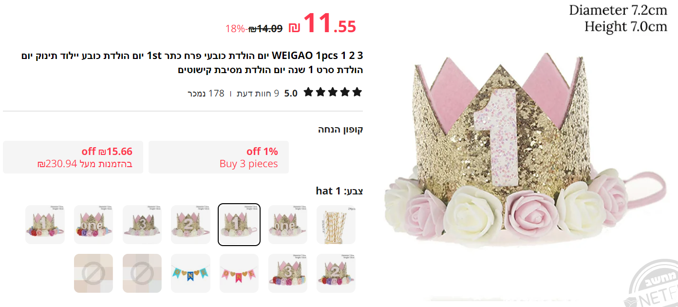The image size is (678, 307).
Task: Pick the blue ONE banner variant
Action: point(190,273)
